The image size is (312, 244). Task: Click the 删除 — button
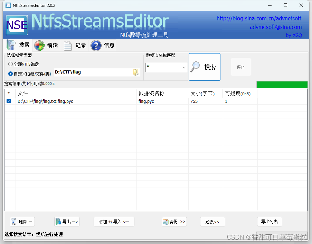[x=22, y=222]
